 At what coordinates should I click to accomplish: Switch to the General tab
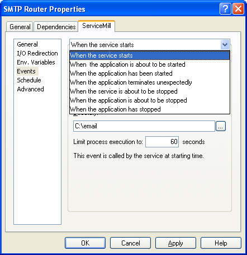click(x=20, y=27)
